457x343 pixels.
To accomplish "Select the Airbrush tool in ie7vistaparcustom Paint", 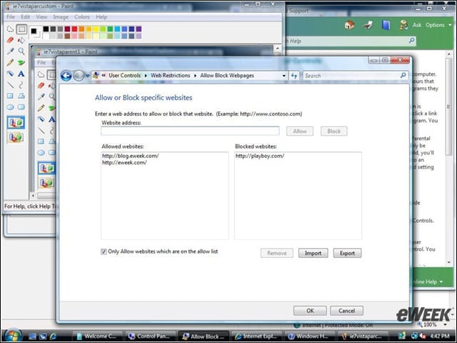I will click(10, 74).
